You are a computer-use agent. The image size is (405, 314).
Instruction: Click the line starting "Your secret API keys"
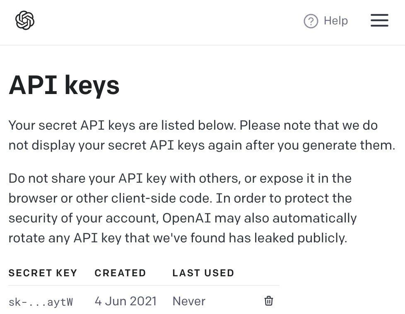193,125
